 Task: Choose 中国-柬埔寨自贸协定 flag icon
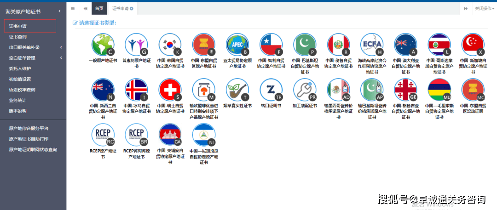tap(170, 135)
